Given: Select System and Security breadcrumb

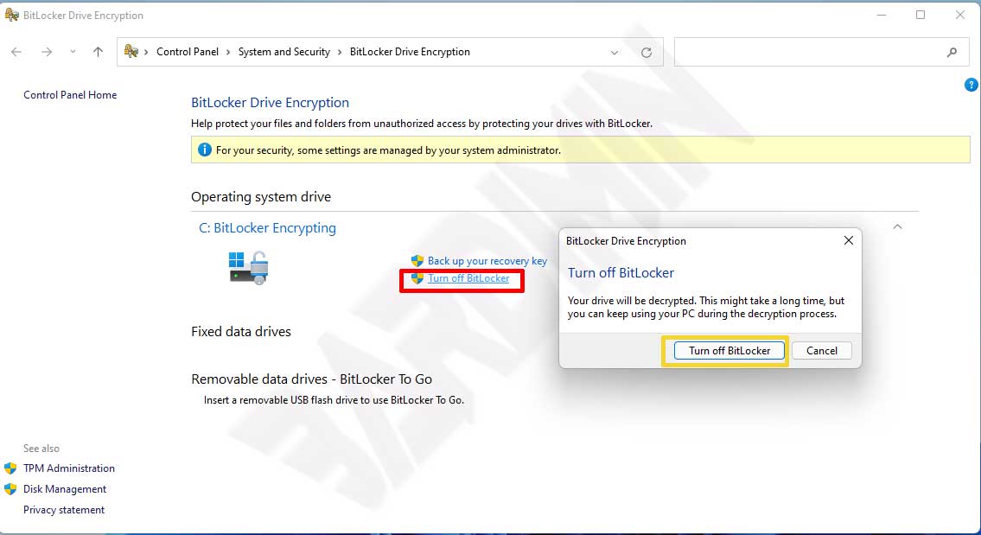Looking at the screenshot, I should (x=283, y=52).
